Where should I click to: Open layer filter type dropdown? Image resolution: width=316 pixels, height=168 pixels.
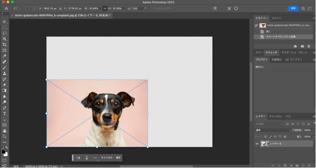pos(268,124)
